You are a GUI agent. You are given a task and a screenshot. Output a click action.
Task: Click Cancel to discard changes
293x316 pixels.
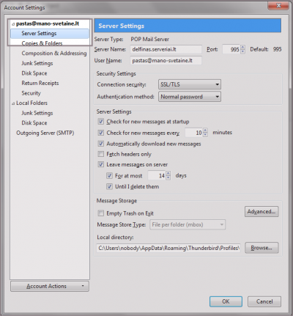click(264, 301)
